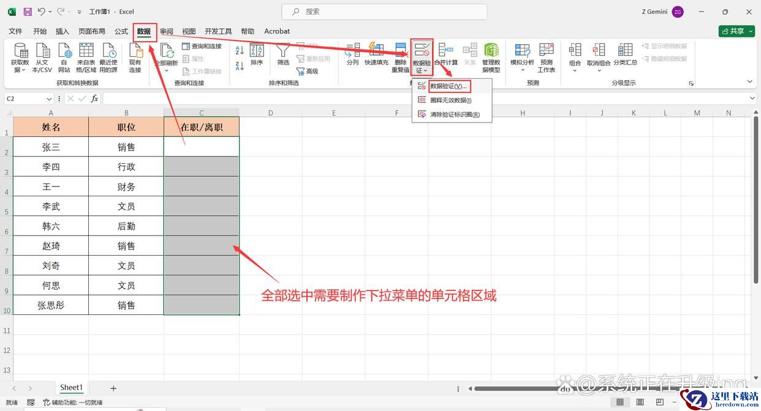This screenshot has height=411, width=761.
Task: Click the 共享 share button
Action: (x=736, y=31)
